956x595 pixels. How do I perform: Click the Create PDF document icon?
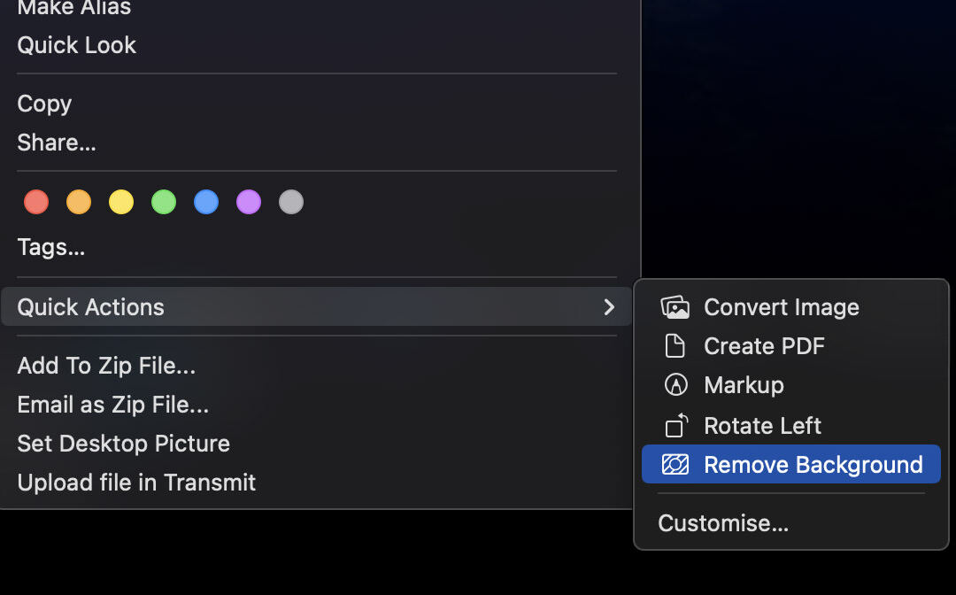[675, 346]
